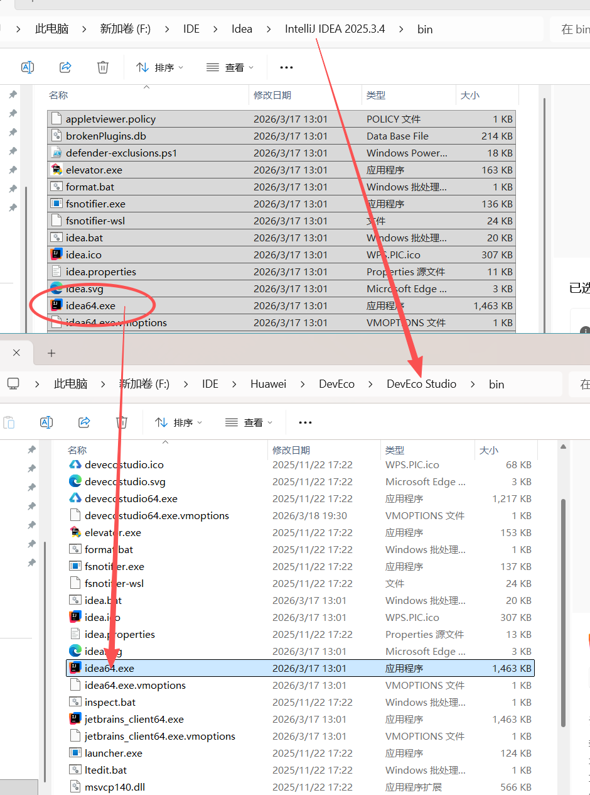Expand the chevron after DevEco Studio breadcrumb
Viewport: 590px width, 795px height.
point(473,384)
